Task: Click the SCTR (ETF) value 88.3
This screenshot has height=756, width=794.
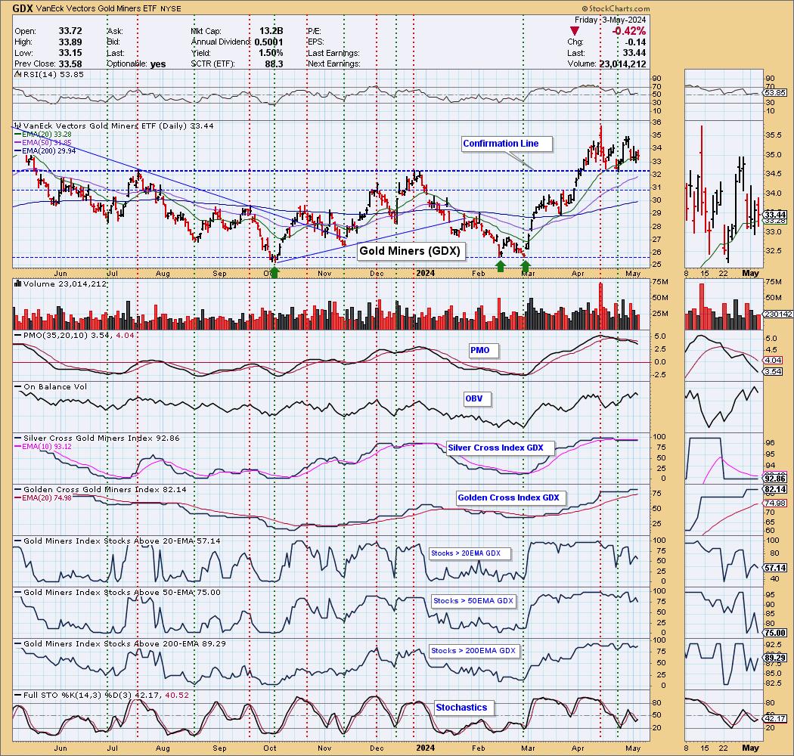Action: click(x=274, y=64)
